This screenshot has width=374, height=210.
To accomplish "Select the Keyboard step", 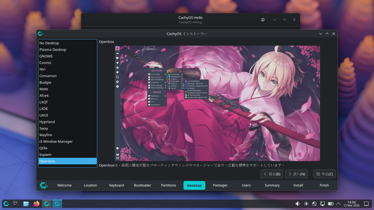I will tap(116, 185).
